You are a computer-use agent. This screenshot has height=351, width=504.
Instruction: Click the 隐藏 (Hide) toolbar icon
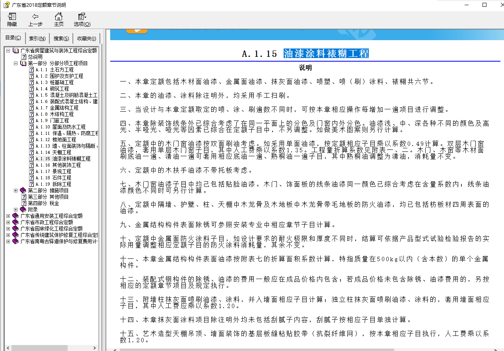(x=12, y=16)
